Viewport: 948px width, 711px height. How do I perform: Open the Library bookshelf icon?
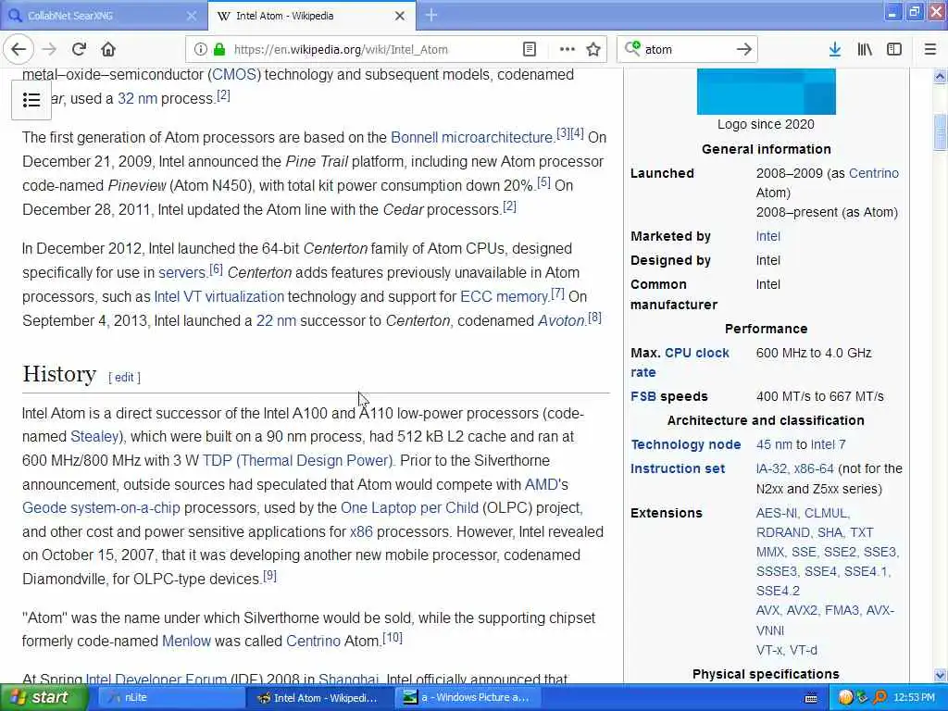pyautogui.click(x=865, y=50)
